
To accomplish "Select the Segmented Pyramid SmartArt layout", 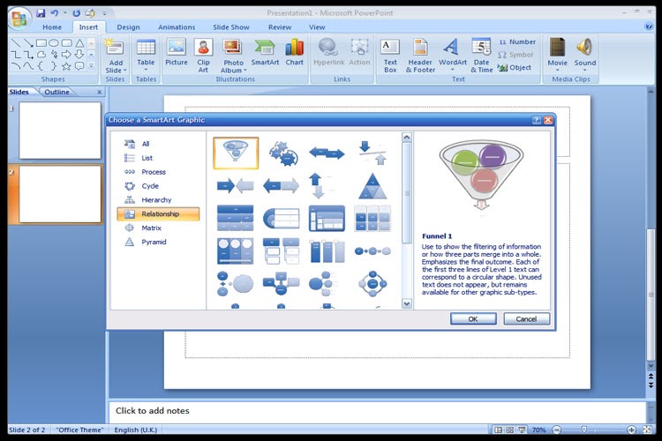I will click(372, 186).
